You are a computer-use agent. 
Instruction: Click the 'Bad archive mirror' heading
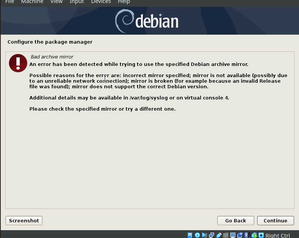point(52,57)
